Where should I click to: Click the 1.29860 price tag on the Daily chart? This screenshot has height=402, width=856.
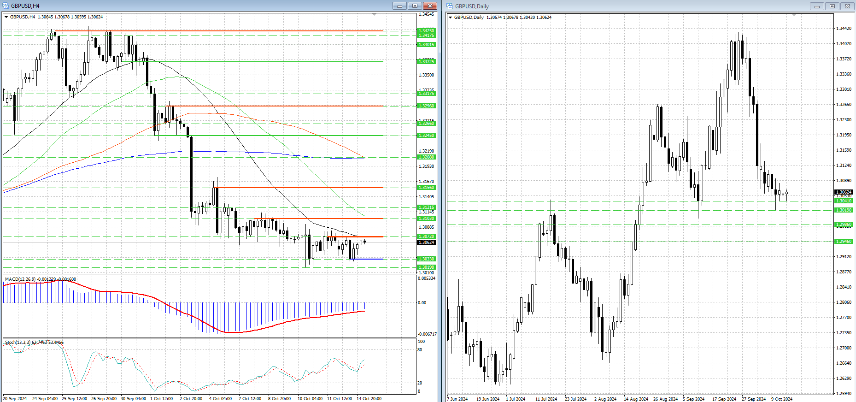844,225
